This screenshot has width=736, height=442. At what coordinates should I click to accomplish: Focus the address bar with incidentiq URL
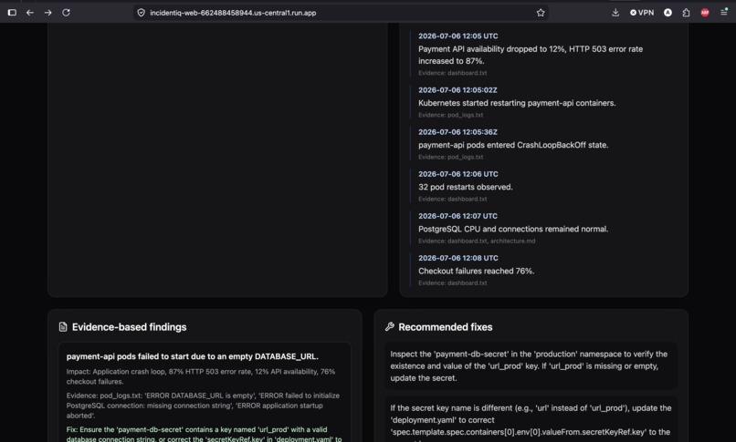[x=342, y=13]
